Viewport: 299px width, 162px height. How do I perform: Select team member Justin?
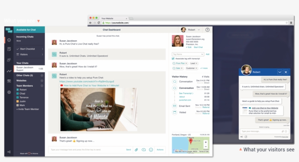(x=21, y=101)
